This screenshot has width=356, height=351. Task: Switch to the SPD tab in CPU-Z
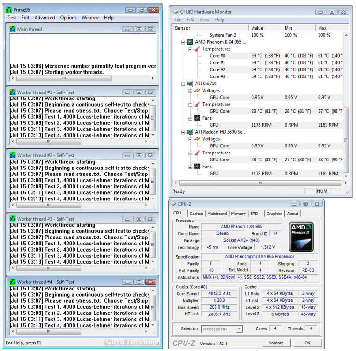(254, 214)
